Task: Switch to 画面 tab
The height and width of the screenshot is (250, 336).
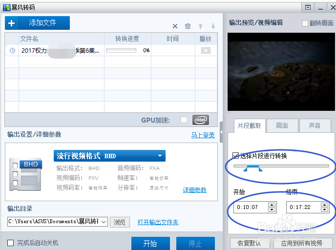Action: point(282,125)
